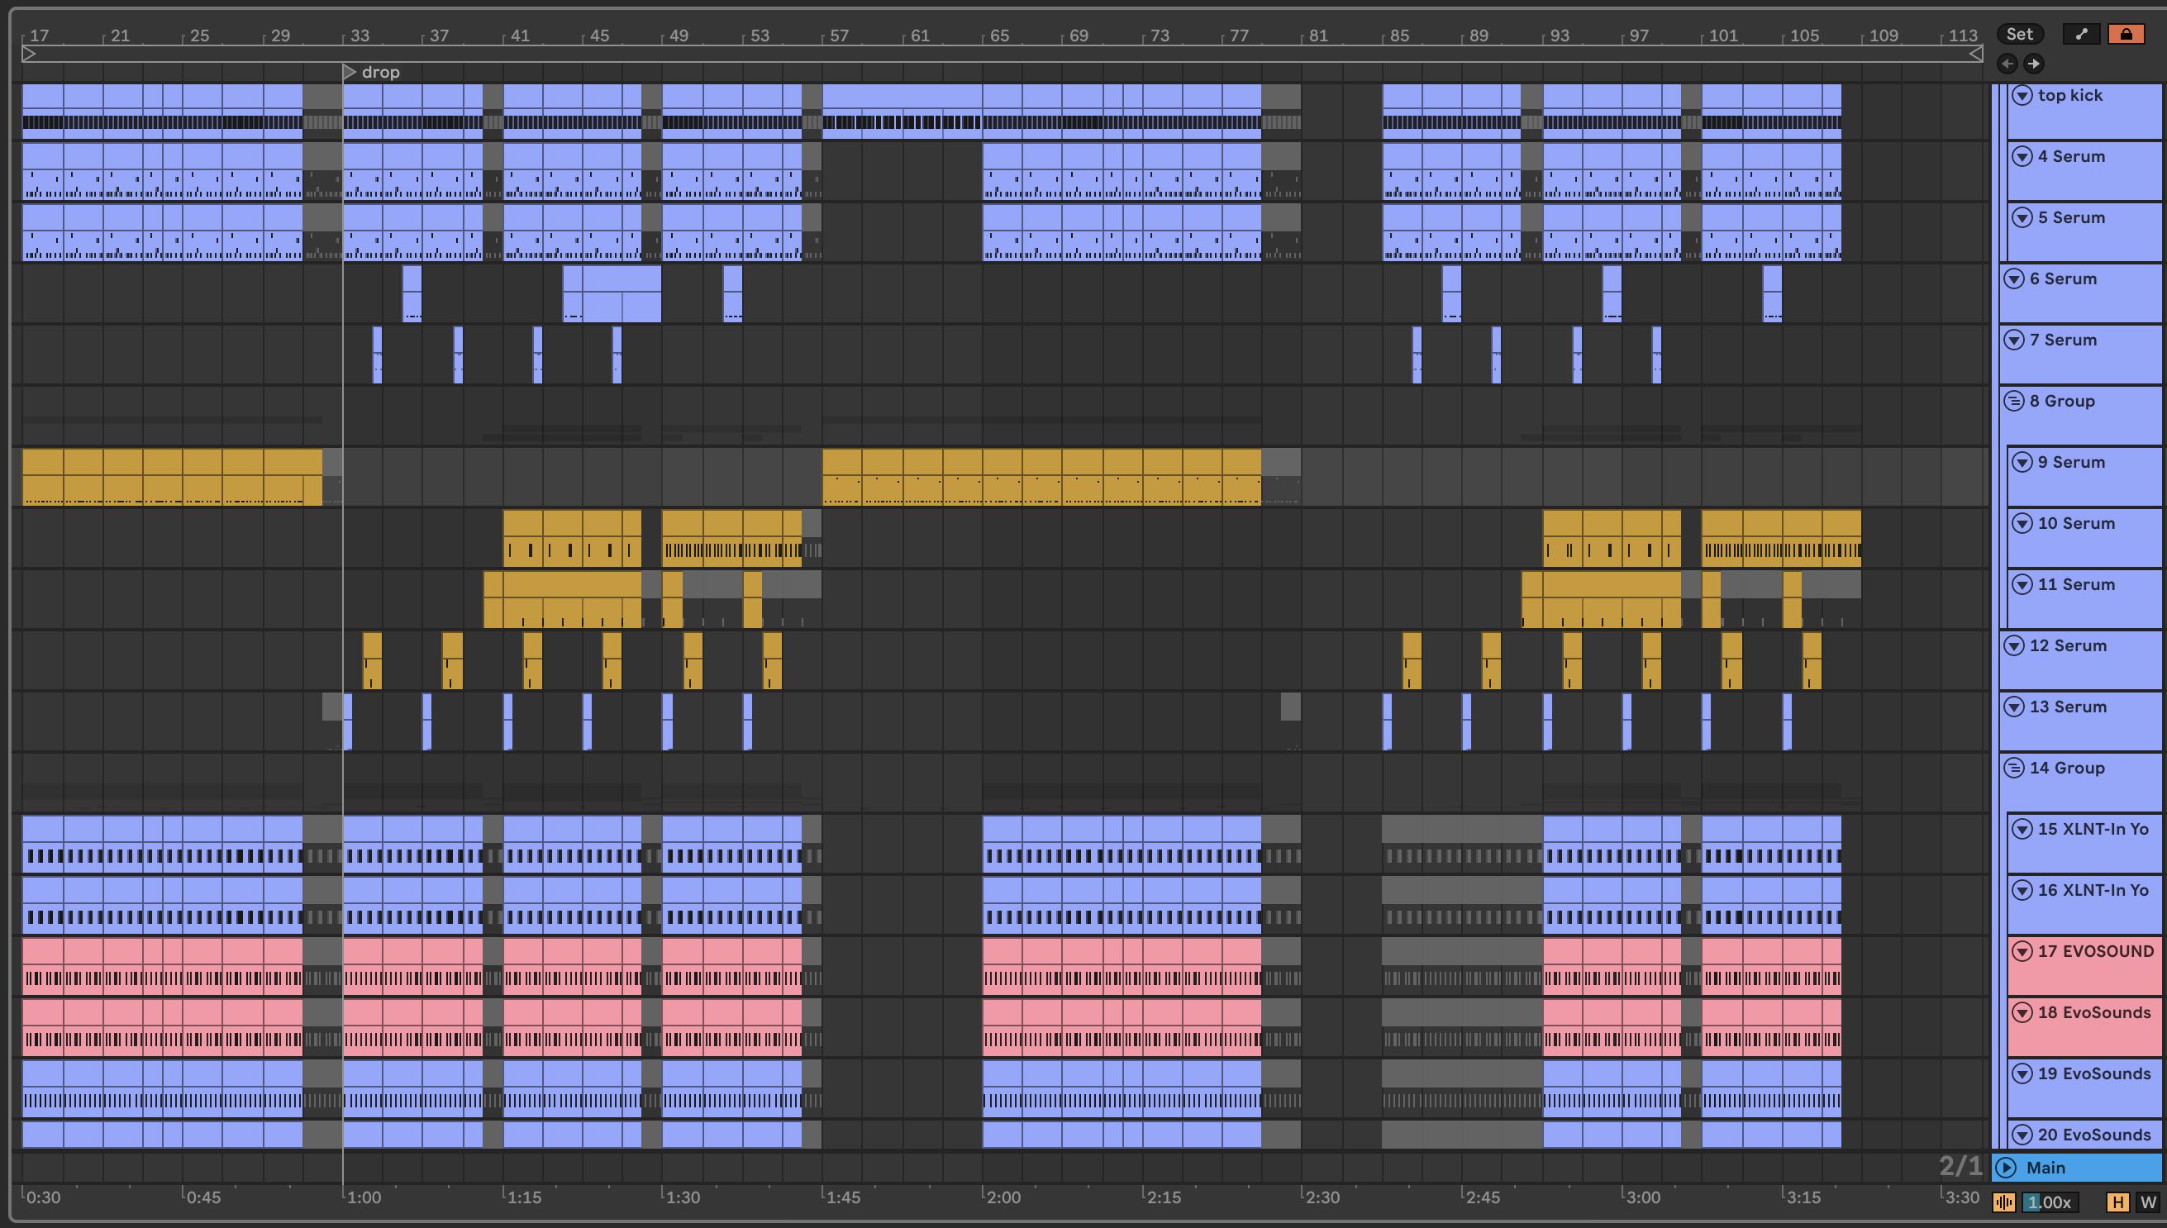
Task: Select the 14 Group track name
Action: 2067,768
